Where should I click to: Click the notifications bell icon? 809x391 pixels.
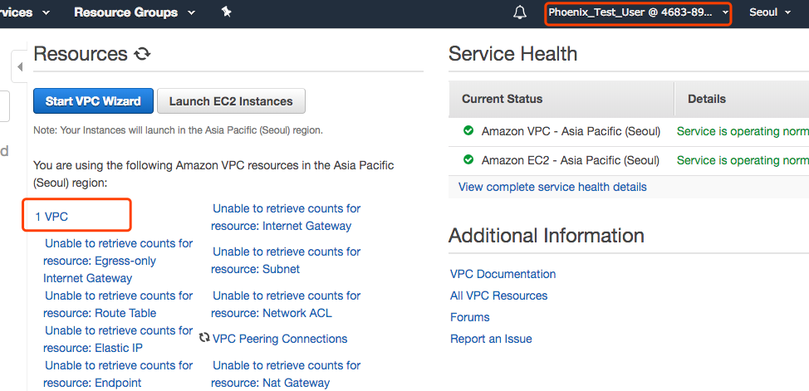(x=520, y=12)
